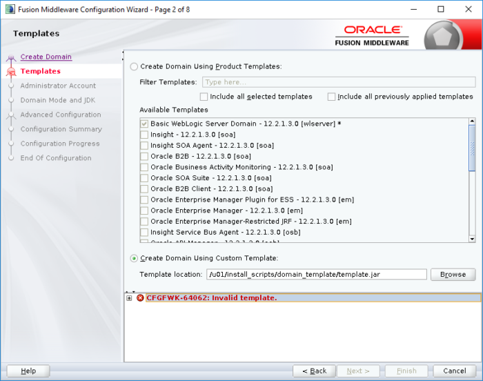
Task: Check the Insight - 12.2.1.3.0 template
Action: point(144,135)
